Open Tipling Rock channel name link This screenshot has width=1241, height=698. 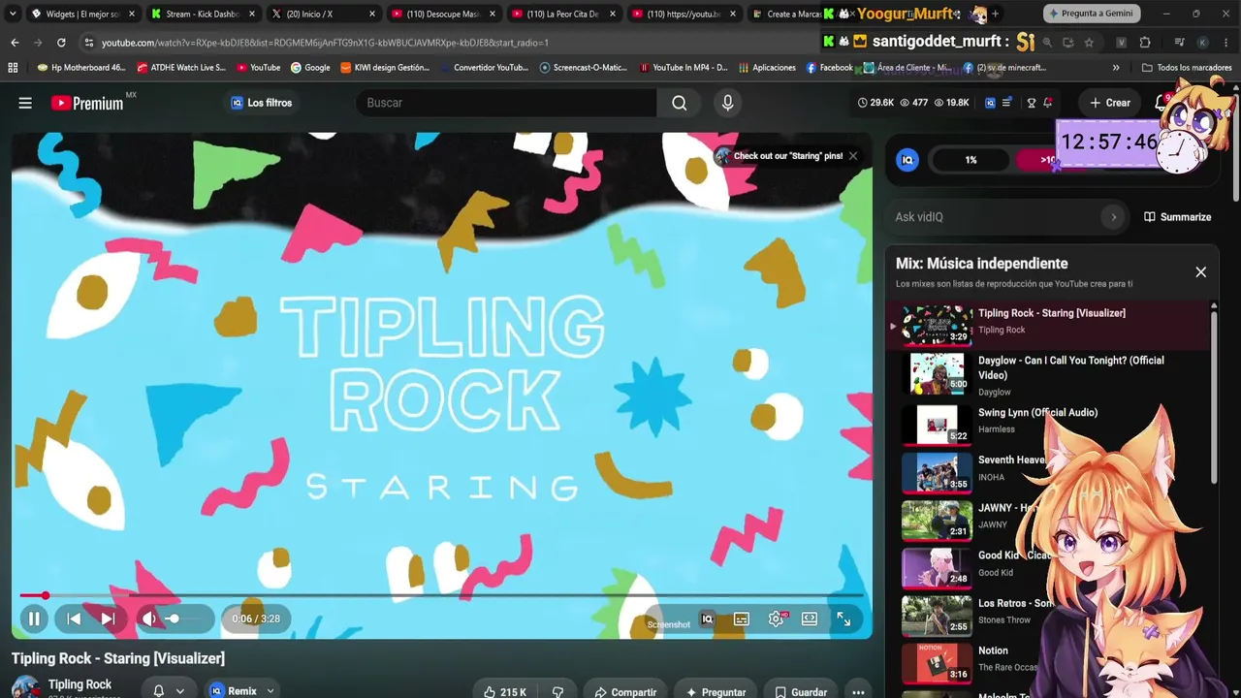coord(80,684)
